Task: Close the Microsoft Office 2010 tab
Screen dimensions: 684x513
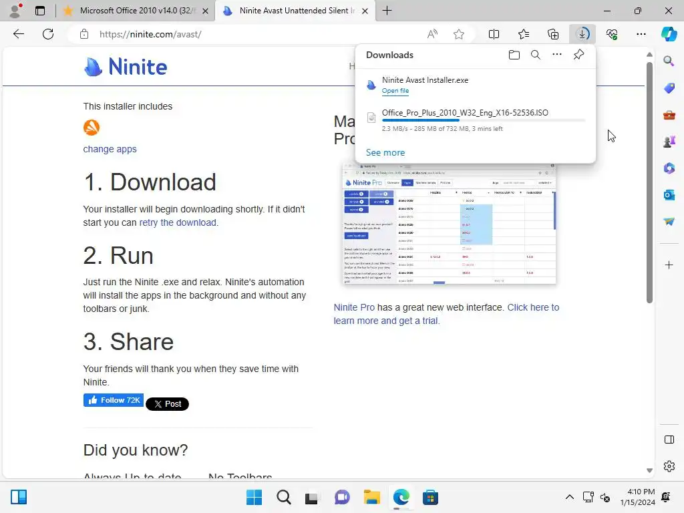Action: click(x=205, y=11)
